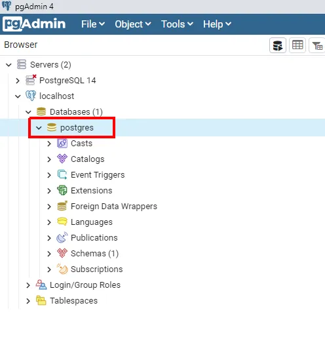This screenshot has height=356, width=325.
Task: Click the disconnected PostgreSQL 14 server icon
Action: 31,80
